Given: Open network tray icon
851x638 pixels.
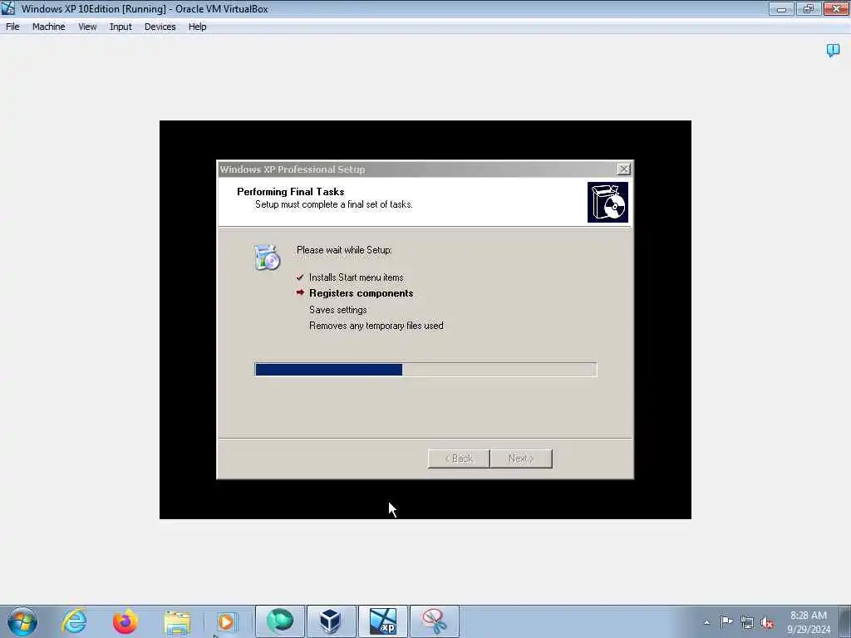Looking at the screenshot, I should tap(747, 622).
